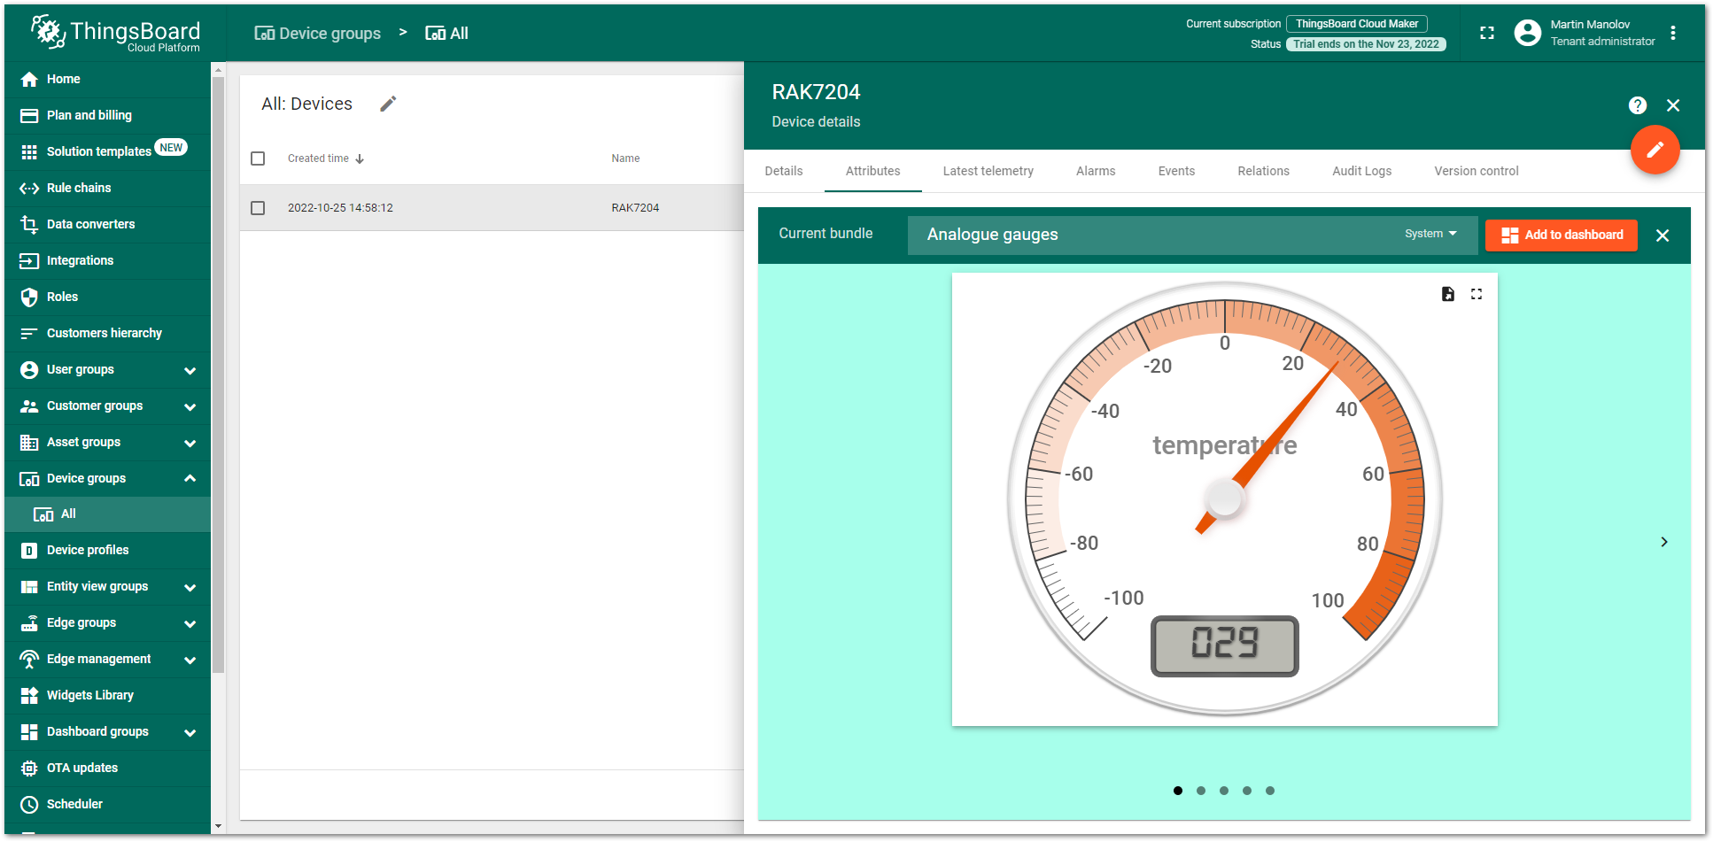Image resolution: width=1713 pixels, height=842 pixels.
Task: Collapse Device groups menu
Action: (190, 478)
